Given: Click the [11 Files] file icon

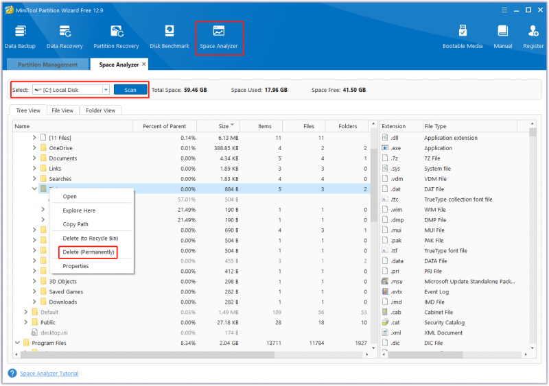Looking at the screenshot, I should coord(43,138).
